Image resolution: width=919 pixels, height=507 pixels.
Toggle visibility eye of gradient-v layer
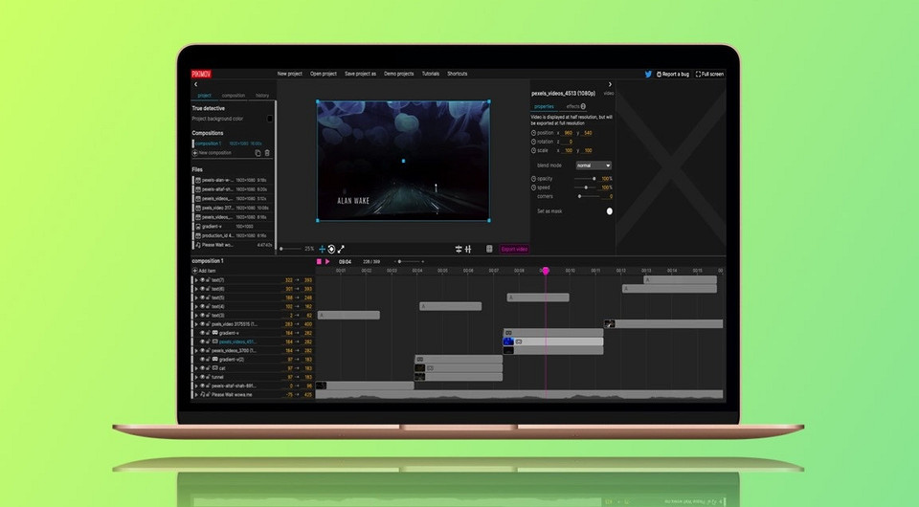[x=203, y=333]
